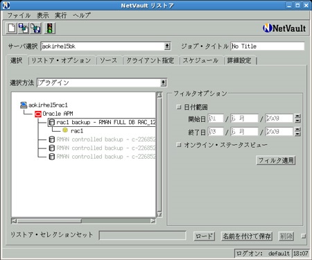Click the first RMAN controlled backup cylinder icon
The height and width of the screenshot is (260, 312).
click(52, 139)
